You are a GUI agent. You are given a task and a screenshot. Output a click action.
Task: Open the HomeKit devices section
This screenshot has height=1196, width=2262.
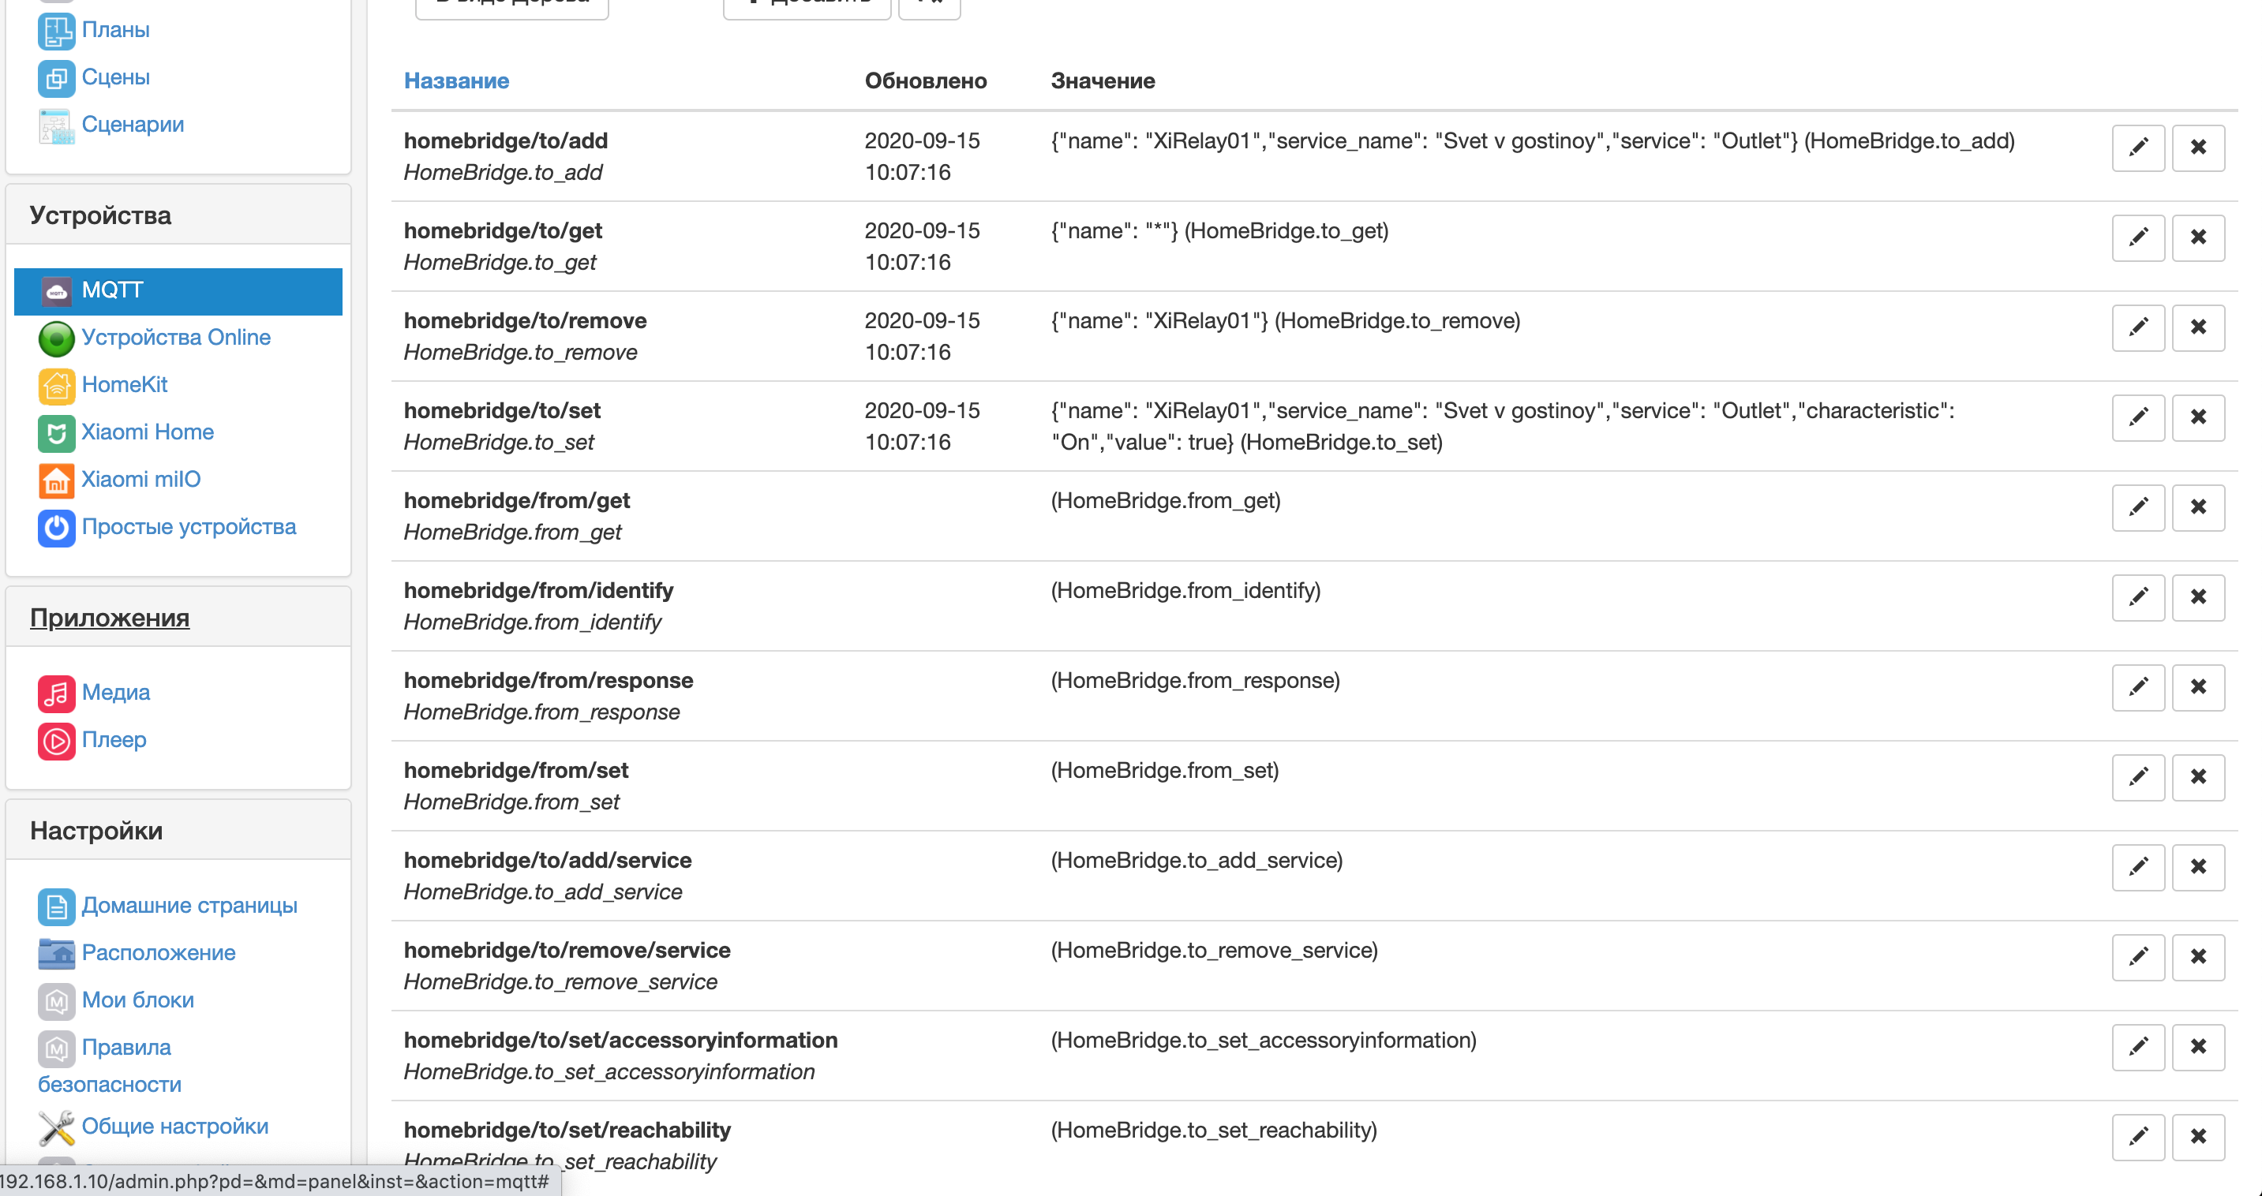pos(124,384)
